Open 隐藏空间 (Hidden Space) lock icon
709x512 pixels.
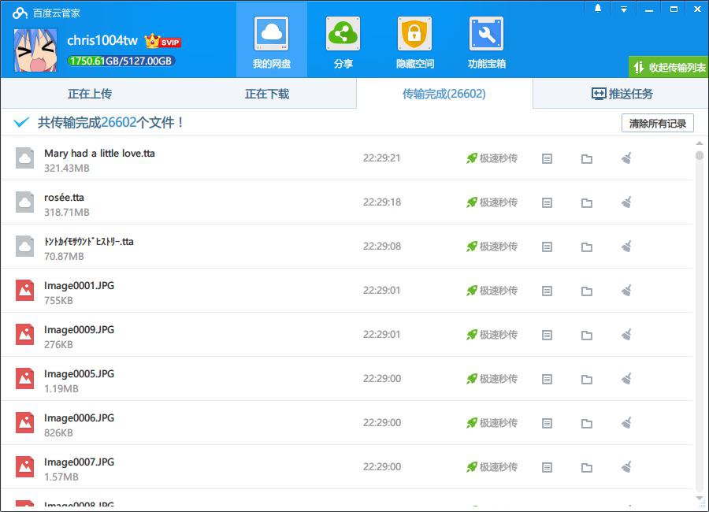[x=414, y=41]
